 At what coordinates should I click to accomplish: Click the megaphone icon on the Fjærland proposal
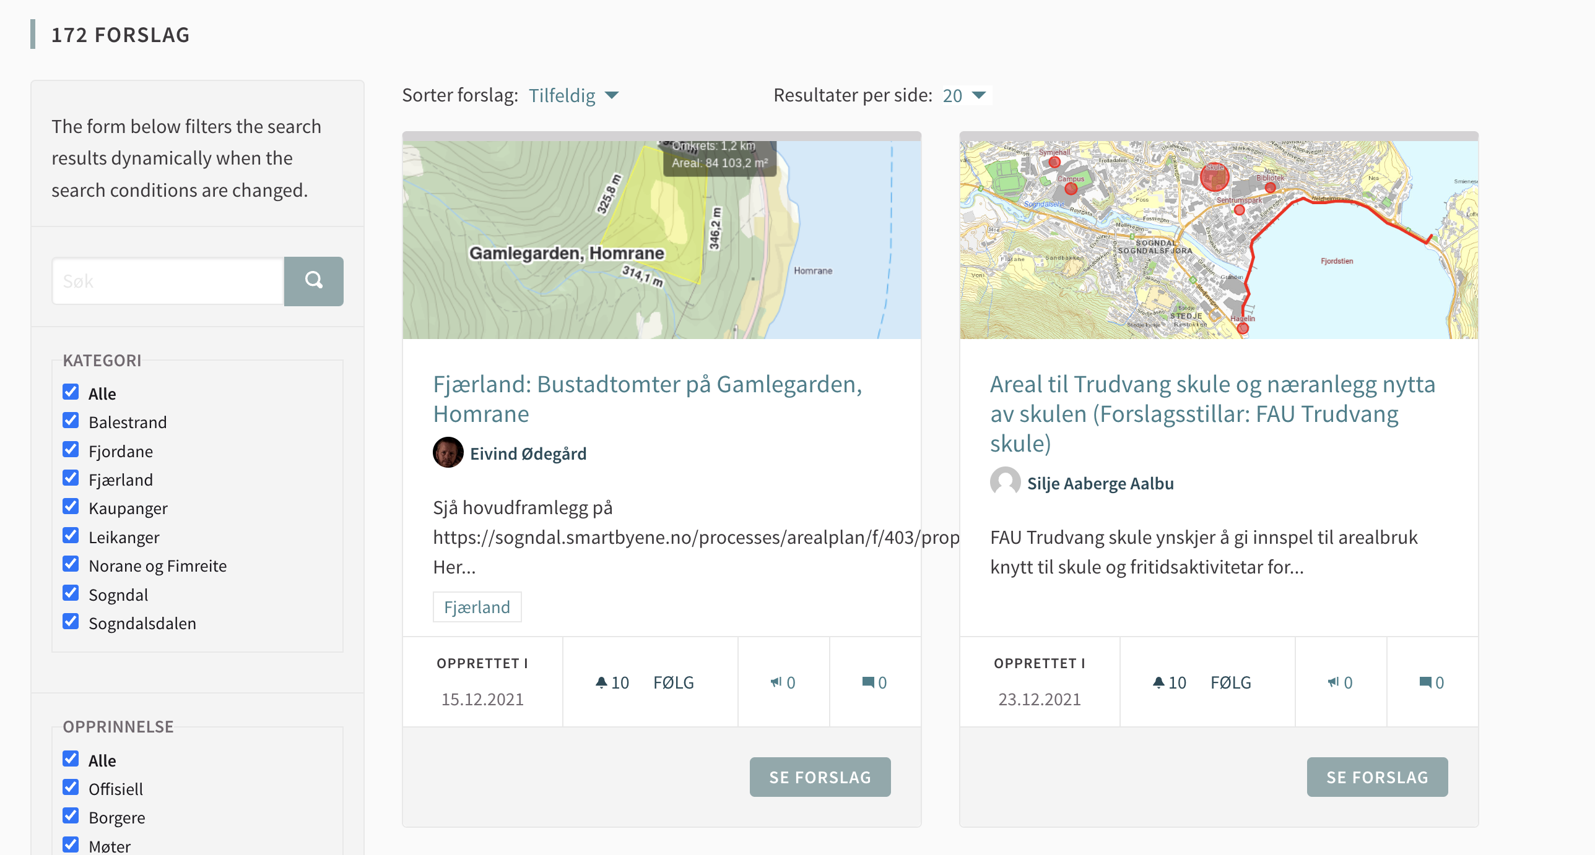[776, 682]
